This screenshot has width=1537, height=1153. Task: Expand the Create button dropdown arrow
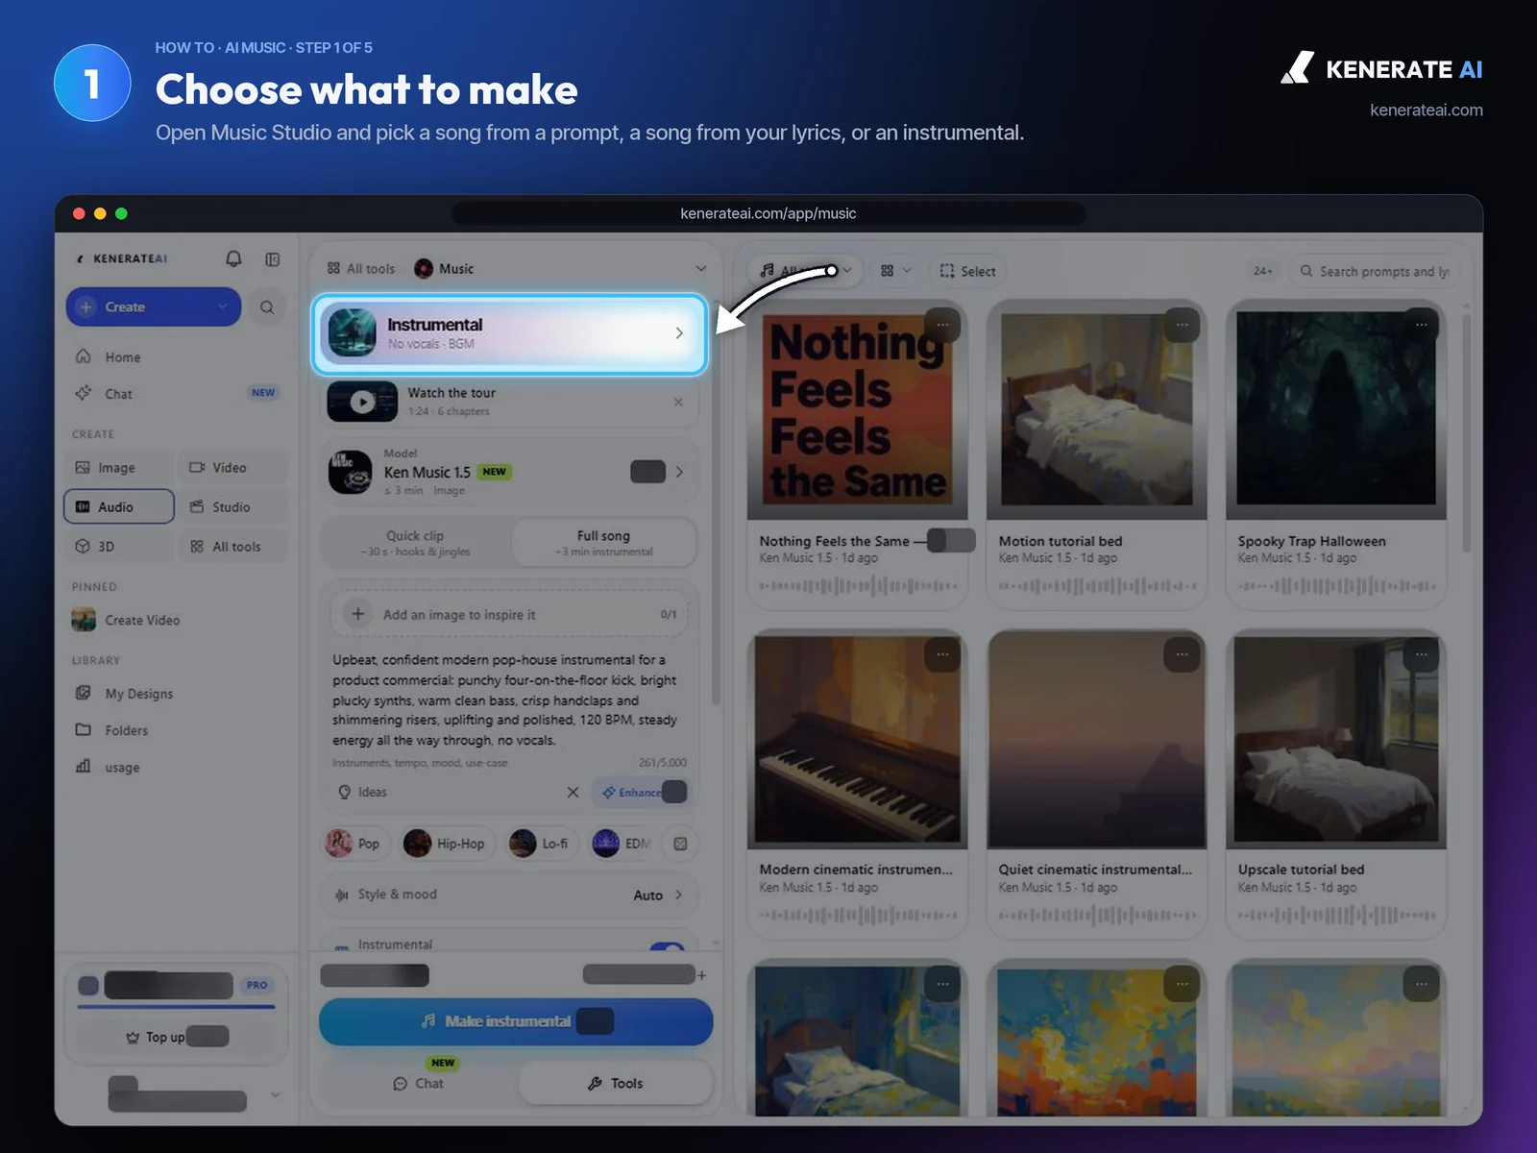pyautogui.click(x=223, y=307)
